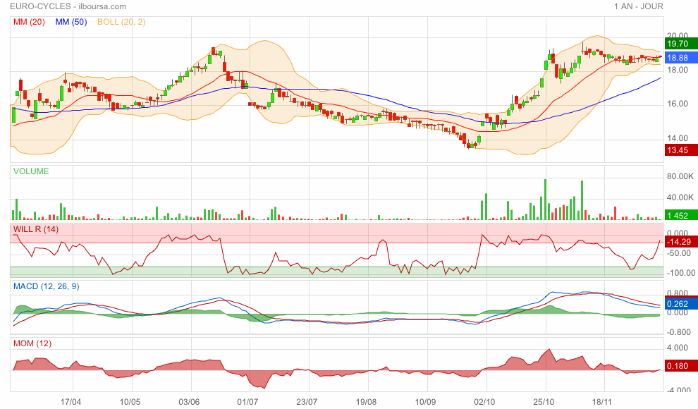
Task: Click the red 13.45 price tag
Action: click(x=680, y=150)
